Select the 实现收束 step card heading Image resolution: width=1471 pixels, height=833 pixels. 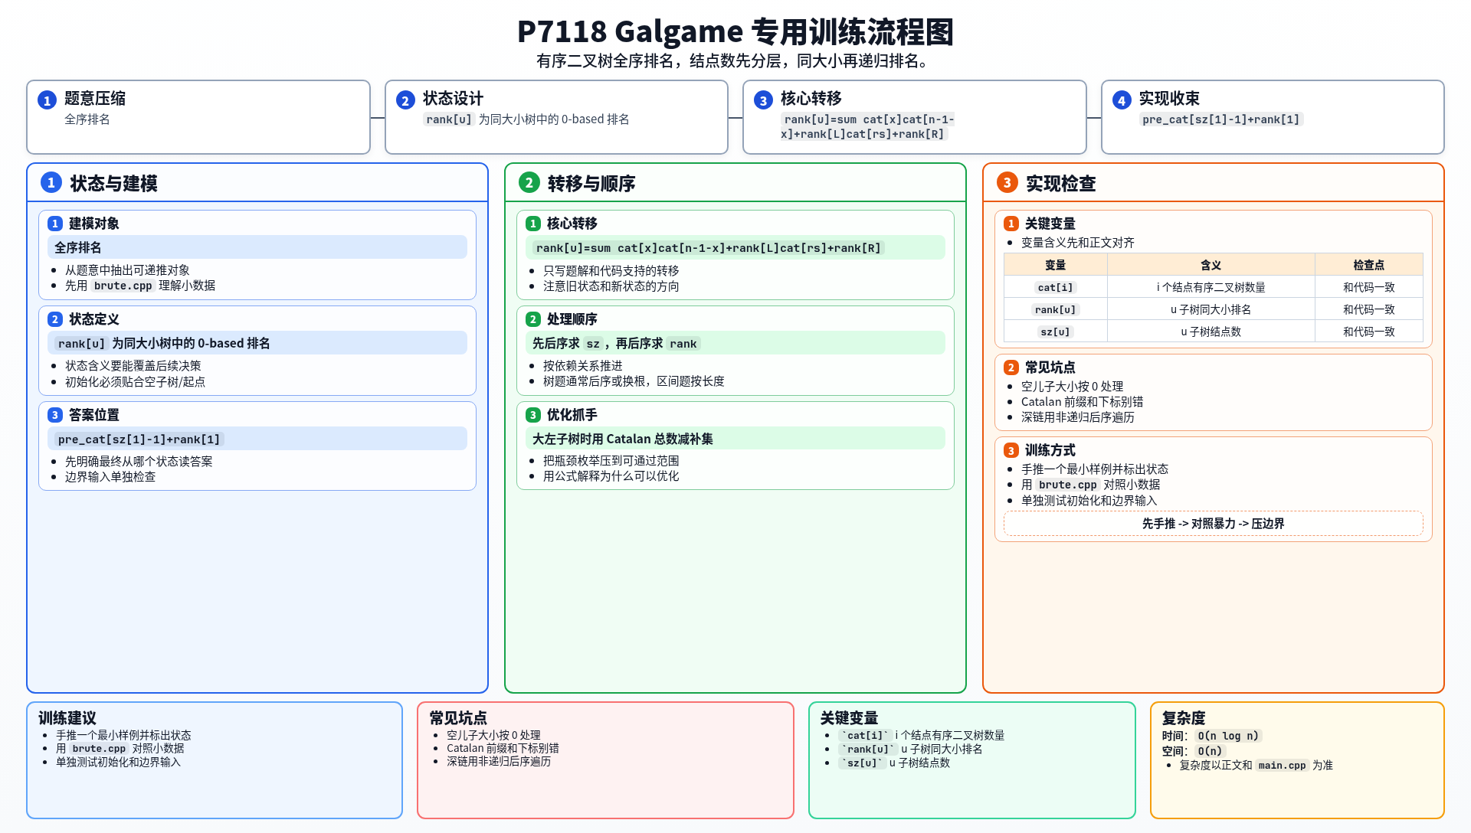(x=1169, y=99)
